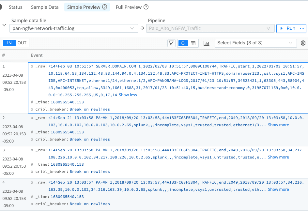Image resolution: width=308 pixels, height=211 pixels.
Task: Click Show more in event 2
Action: pos(278,125)
